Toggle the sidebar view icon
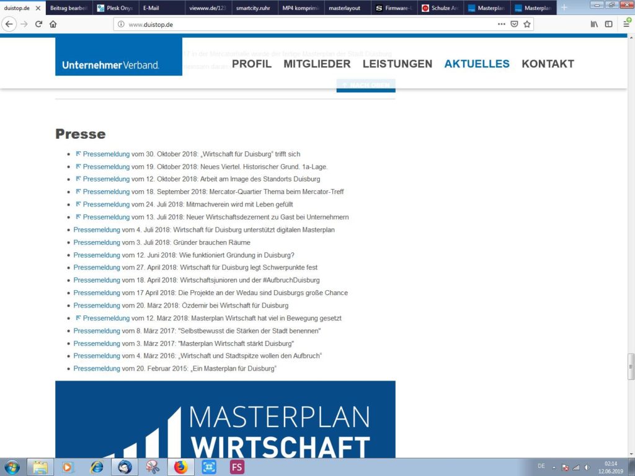Image resolution: width=635 pixels, height=476 pixels. click(609, 24)
